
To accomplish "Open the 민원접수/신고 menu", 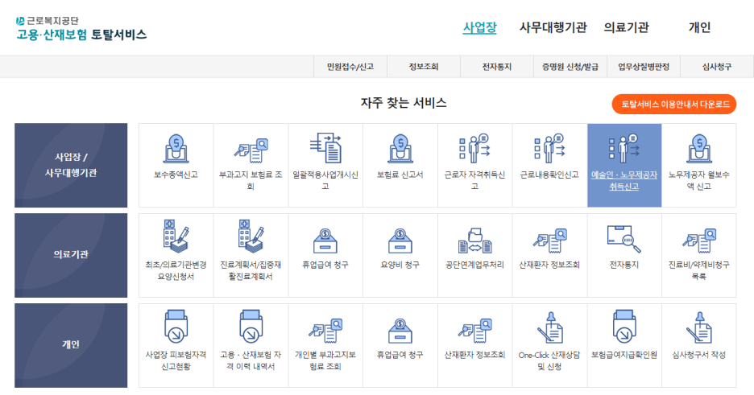I will click(x=350, y=67).
